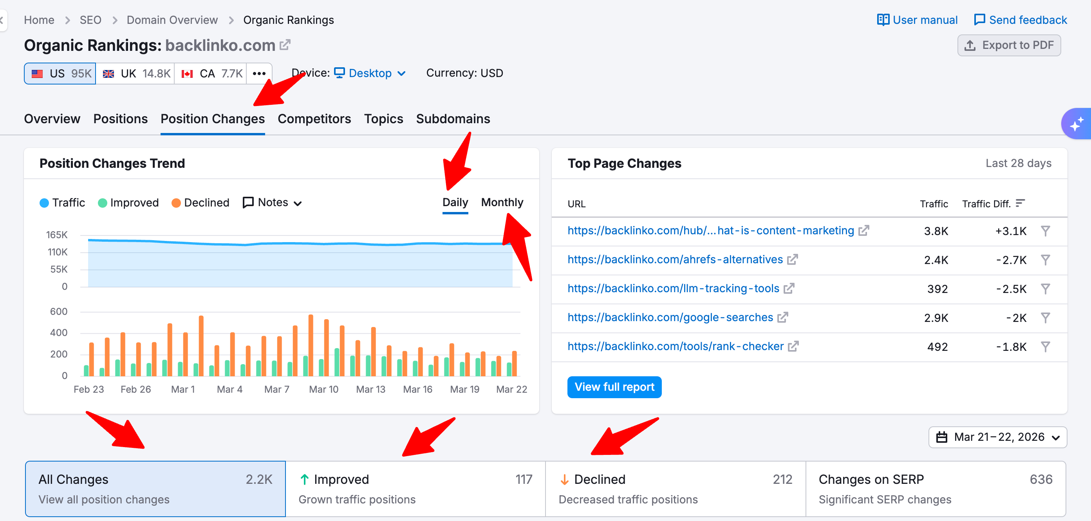This screenshot has width=1091, height=521.
Task: Click the Send feedback link
Action: click(1020, 20)
